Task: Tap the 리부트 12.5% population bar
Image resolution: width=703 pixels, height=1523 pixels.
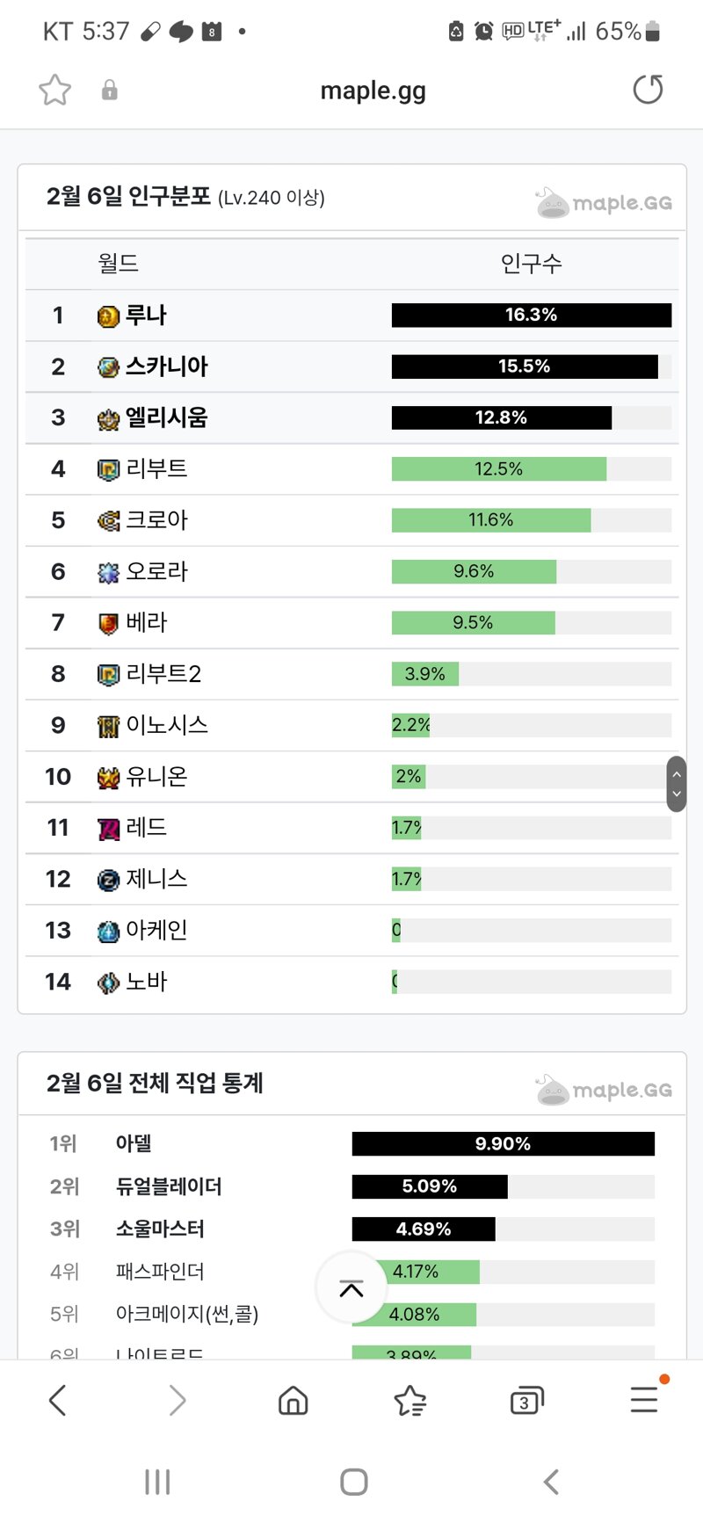Action: click(498, 469)
